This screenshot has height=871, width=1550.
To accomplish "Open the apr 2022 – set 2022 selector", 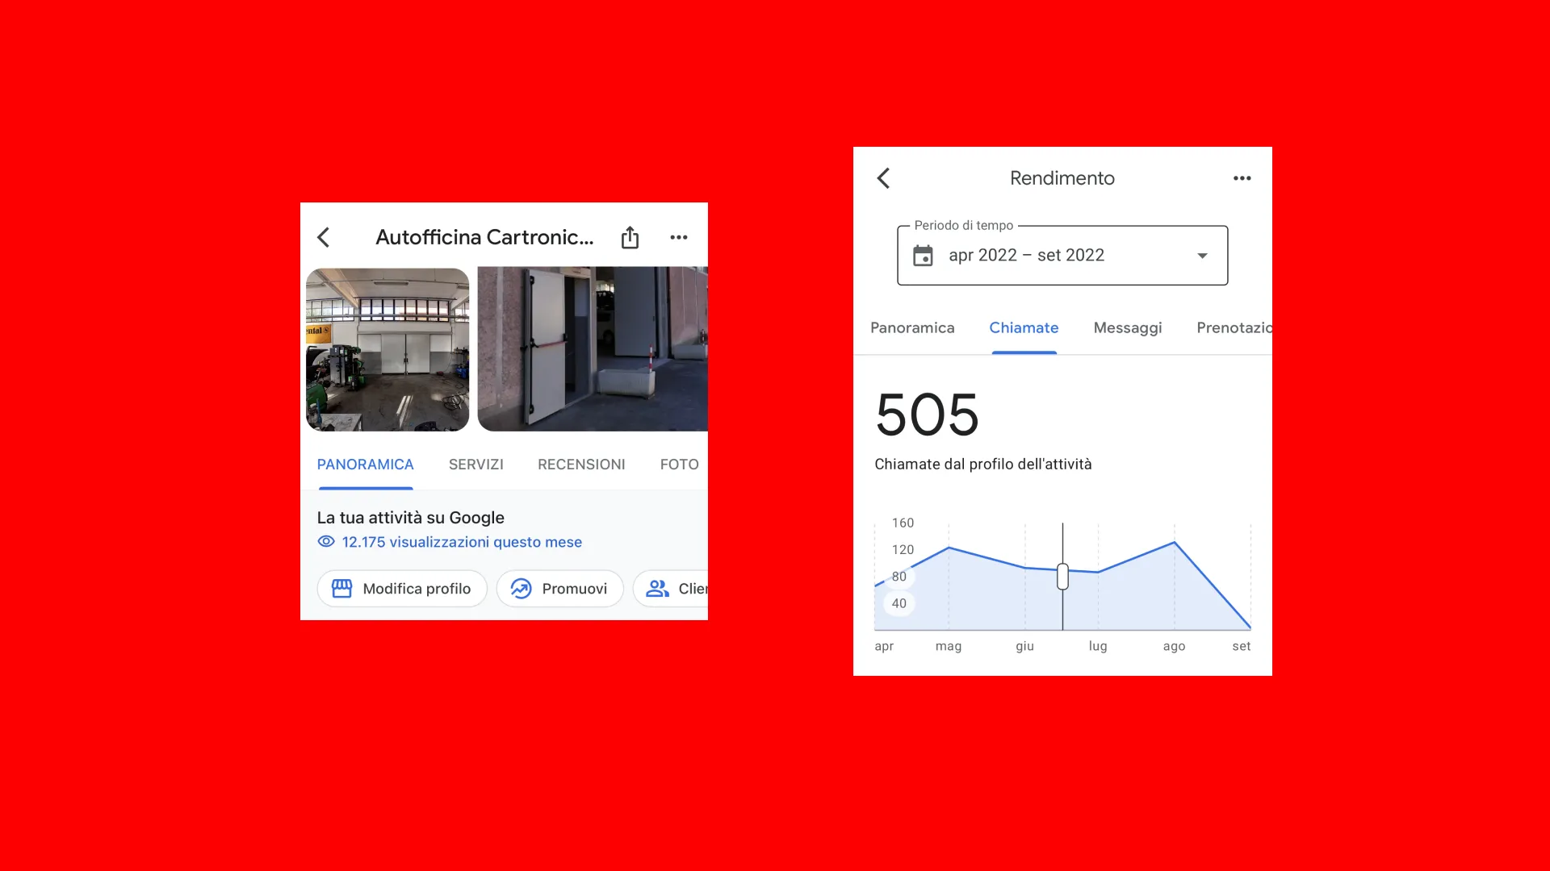I will point(1026,256).
